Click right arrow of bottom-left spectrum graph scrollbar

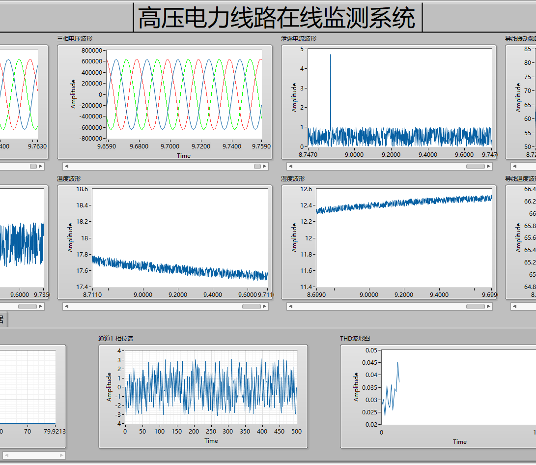point(61,456)
